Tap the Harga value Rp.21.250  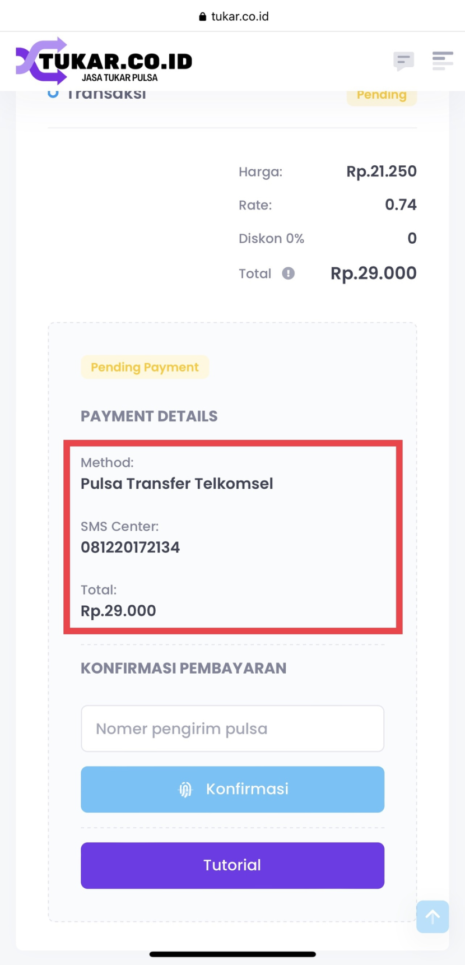(381, 171)
